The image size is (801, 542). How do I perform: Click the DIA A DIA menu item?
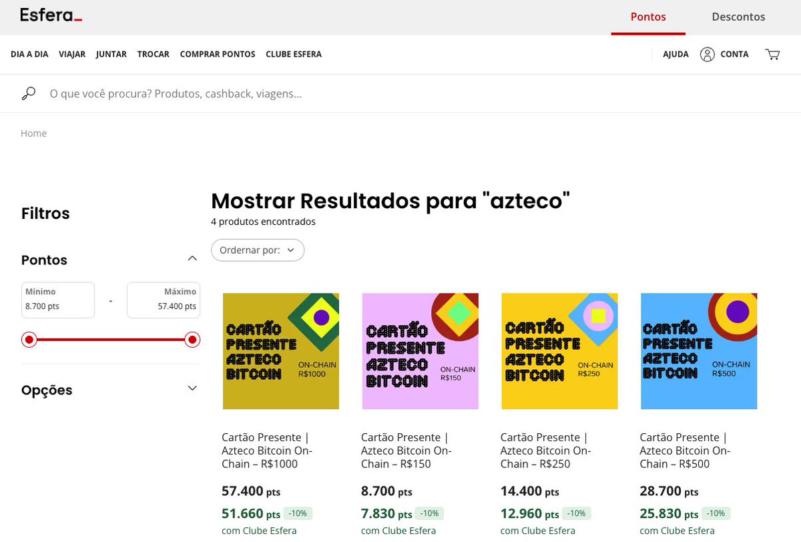pyautogui.click(x=29, y=54)
